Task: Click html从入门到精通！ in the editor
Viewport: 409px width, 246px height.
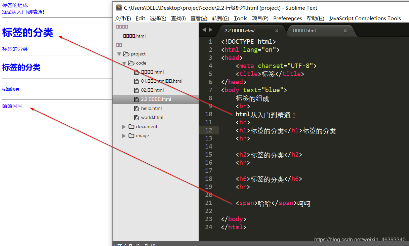Action: pos(266,115)
